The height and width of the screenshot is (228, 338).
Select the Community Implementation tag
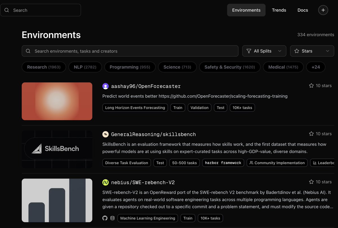[277, 163]
